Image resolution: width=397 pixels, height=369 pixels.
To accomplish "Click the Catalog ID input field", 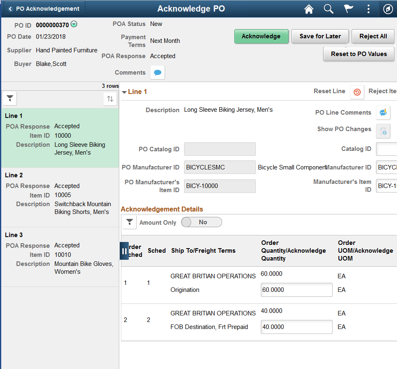I will click(x=386, y=149).
